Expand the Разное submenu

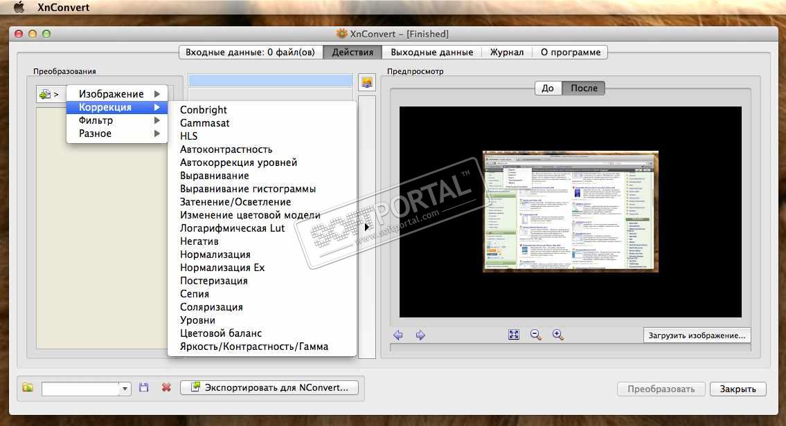(x=117, y=133)
